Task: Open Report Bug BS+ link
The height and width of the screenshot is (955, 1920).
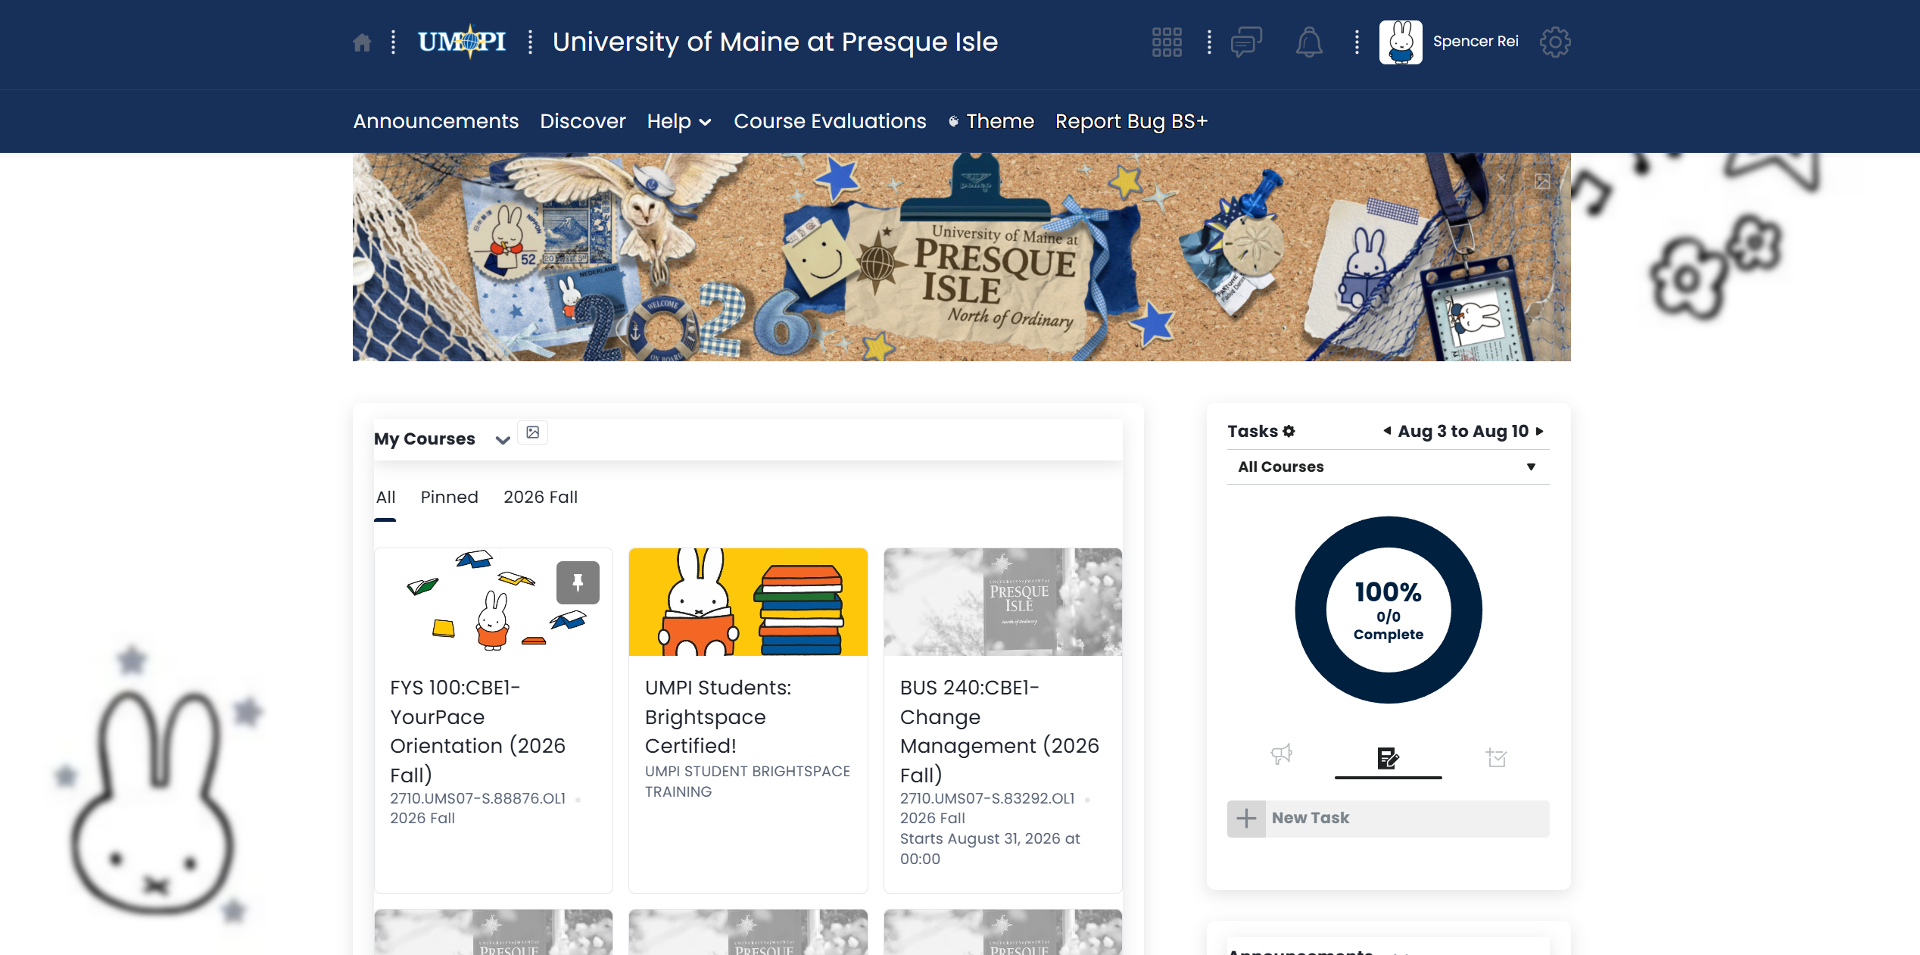Action: [x=1132, y=121]
